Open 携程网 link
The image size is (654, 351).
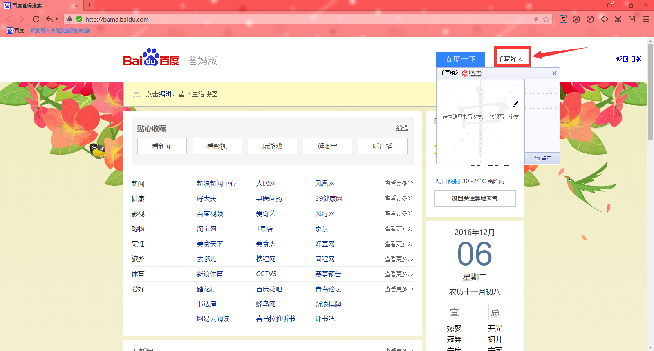pos(266,259)
